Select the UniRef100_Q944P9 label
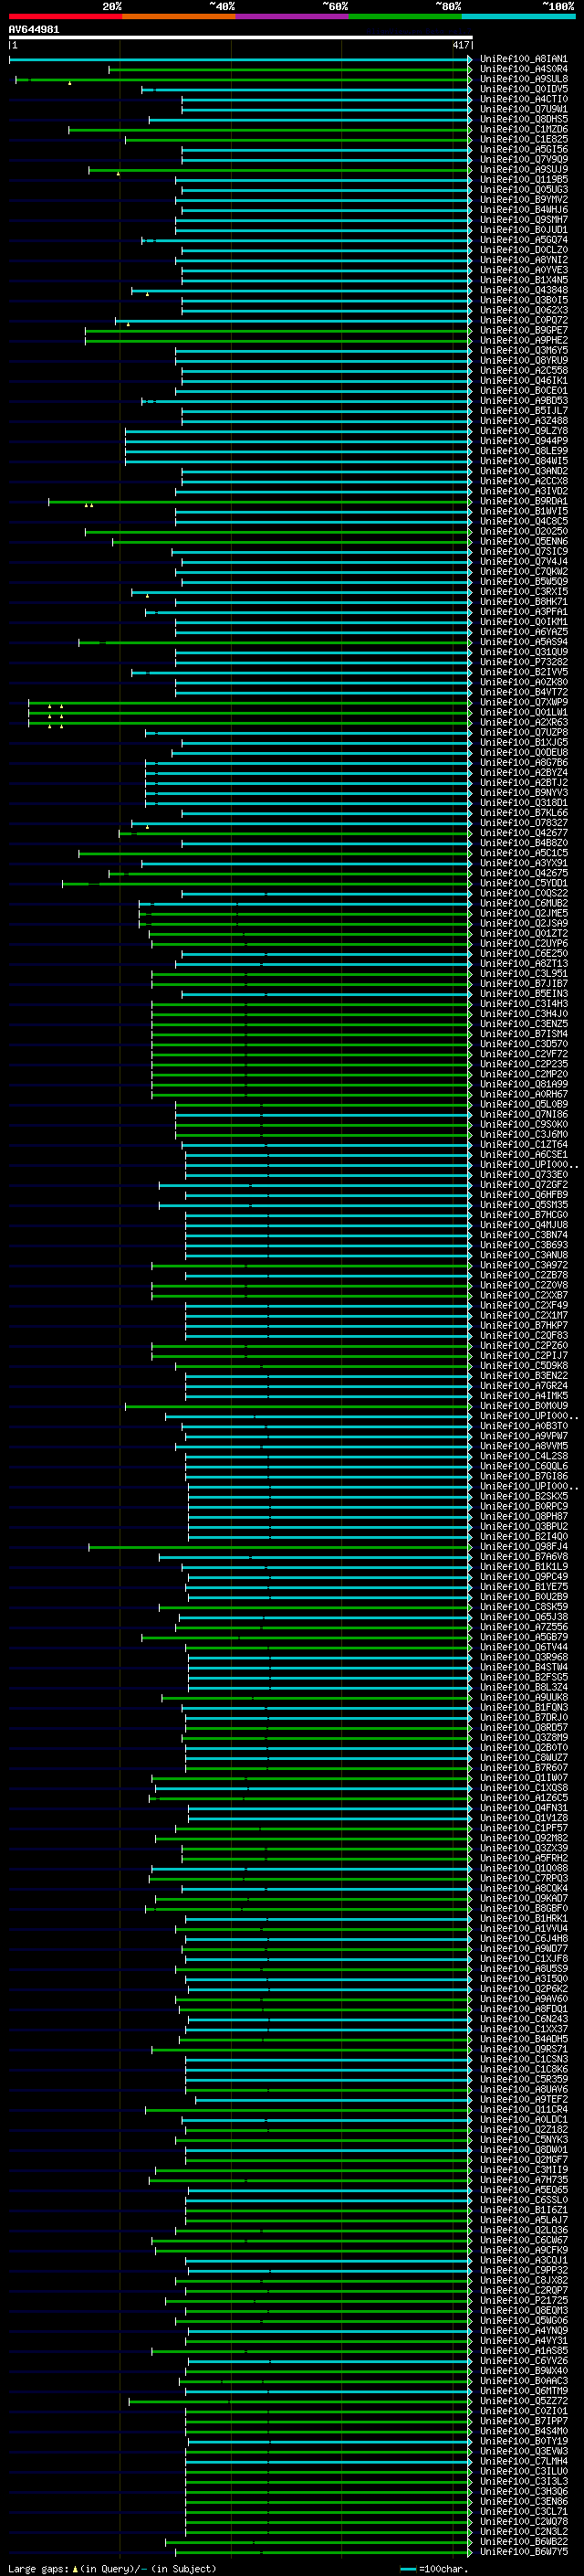The width and height of the screenshot is (584, 2576). click(x=524, y=441)
